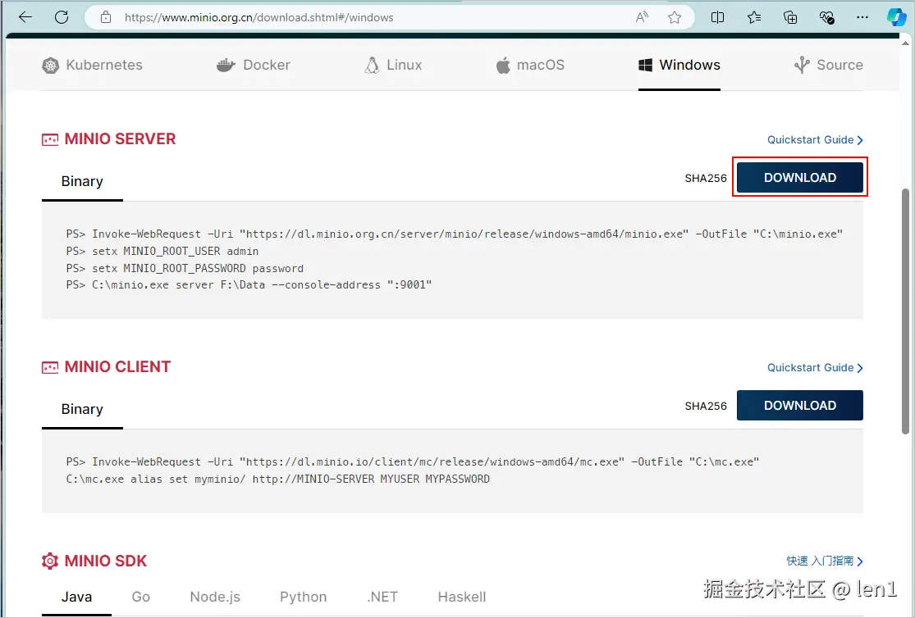The height and width of the screenshot is (618, 915).
Task: Download the MinIO Client binary
Action: coord(800,405)
